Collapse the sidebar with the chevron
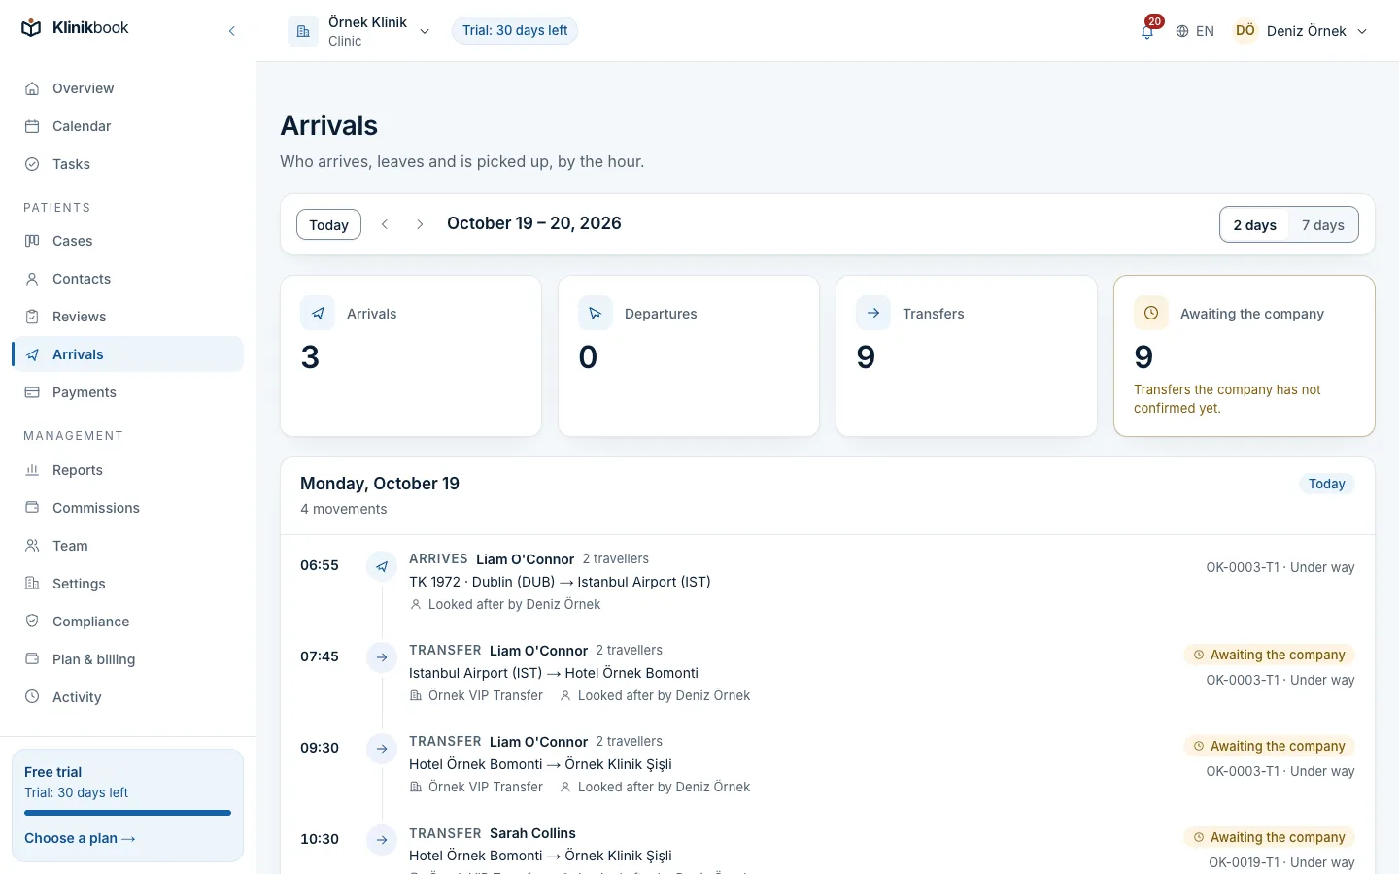This screenshot has height=874, width=1399. (x=232, y=31)
